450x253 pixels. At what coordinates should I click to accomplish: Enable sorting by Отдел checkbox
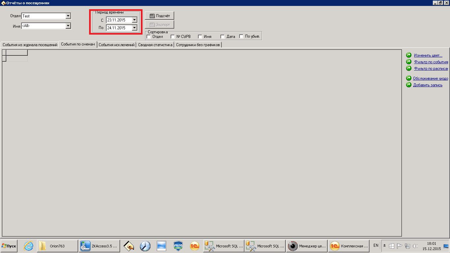(x=149, y=37)
